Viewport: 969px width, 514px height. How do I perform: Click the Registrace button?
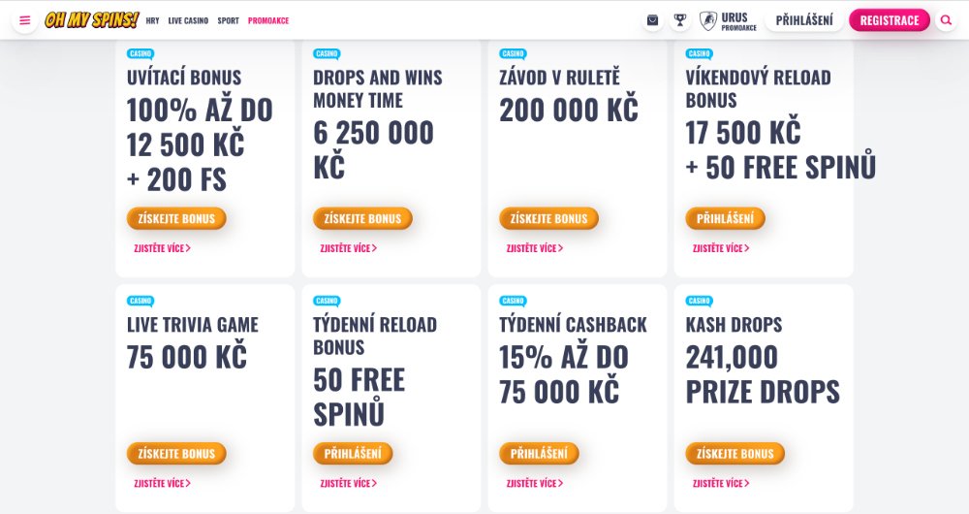(x=889, y=20)
